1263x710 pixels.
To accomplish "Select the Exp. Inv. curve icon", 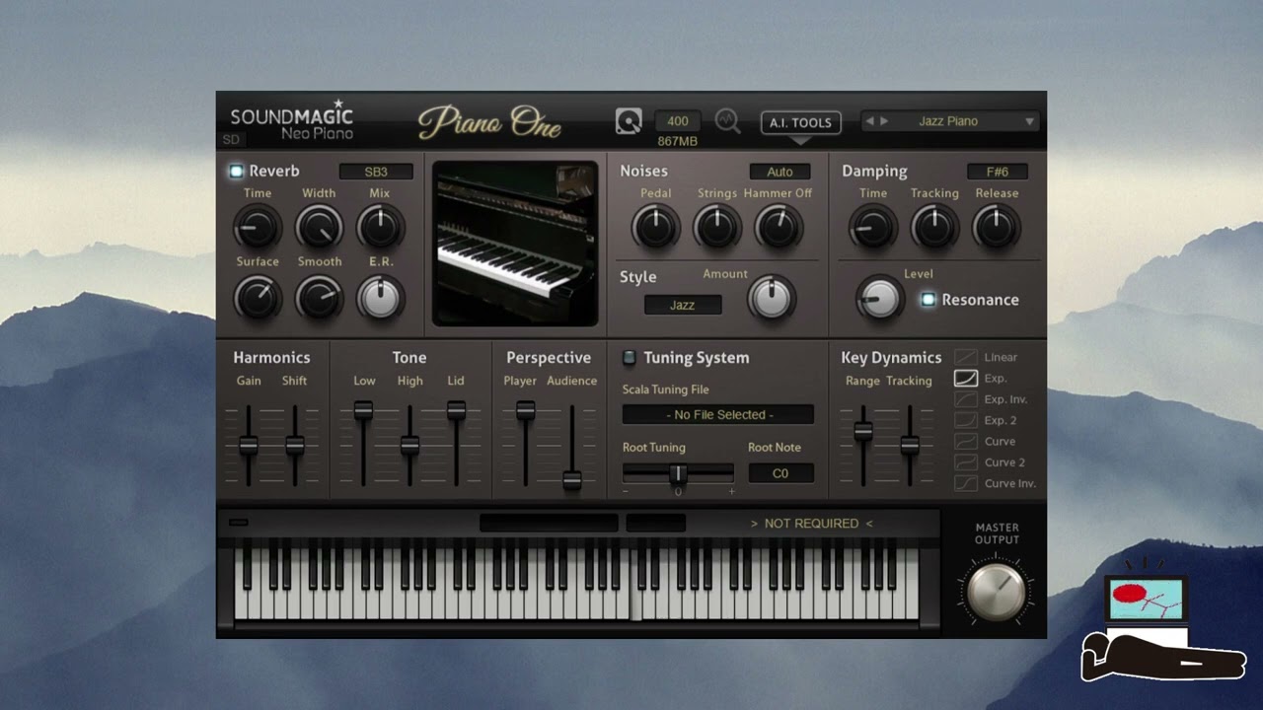I will [965, 399].
